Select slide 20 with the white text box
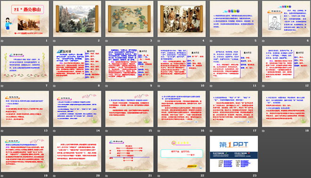This screenshot has height=178, width=311. (77, 154)
